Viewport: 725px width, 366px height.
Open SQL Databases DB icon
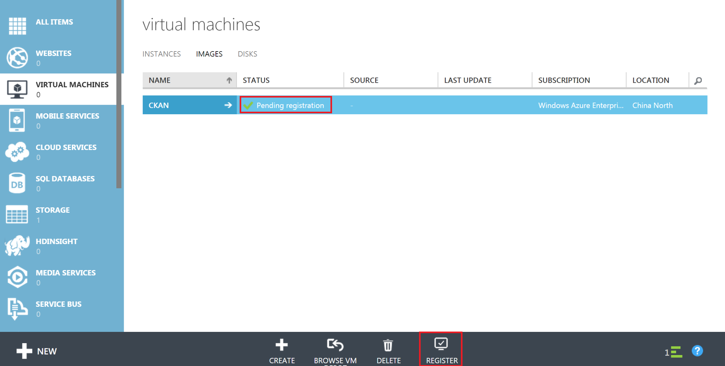[x=17, y=183]
